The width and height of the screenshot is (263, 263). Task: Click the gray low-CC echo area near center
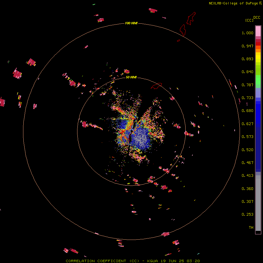[x=141, y=138]
